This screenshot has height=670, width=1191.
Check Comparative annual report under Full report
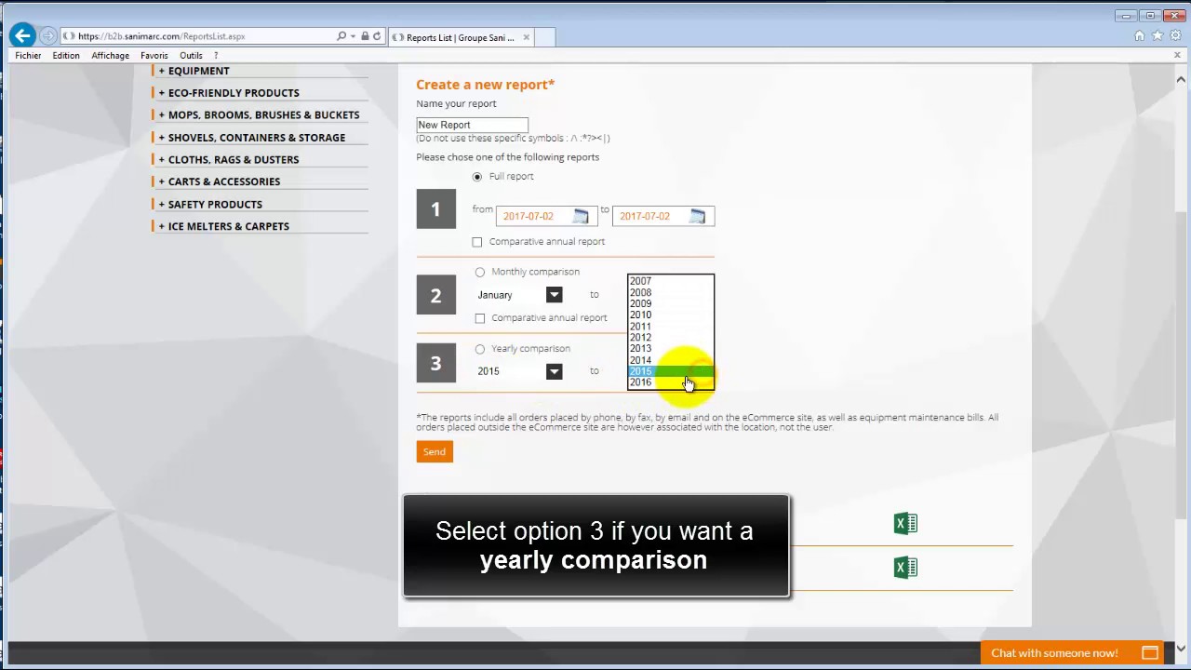tap(477, 242)
